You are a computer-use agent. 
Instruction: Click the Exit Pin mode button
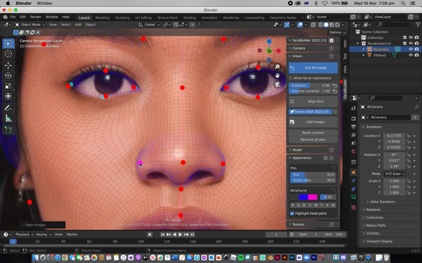(313, 68)
